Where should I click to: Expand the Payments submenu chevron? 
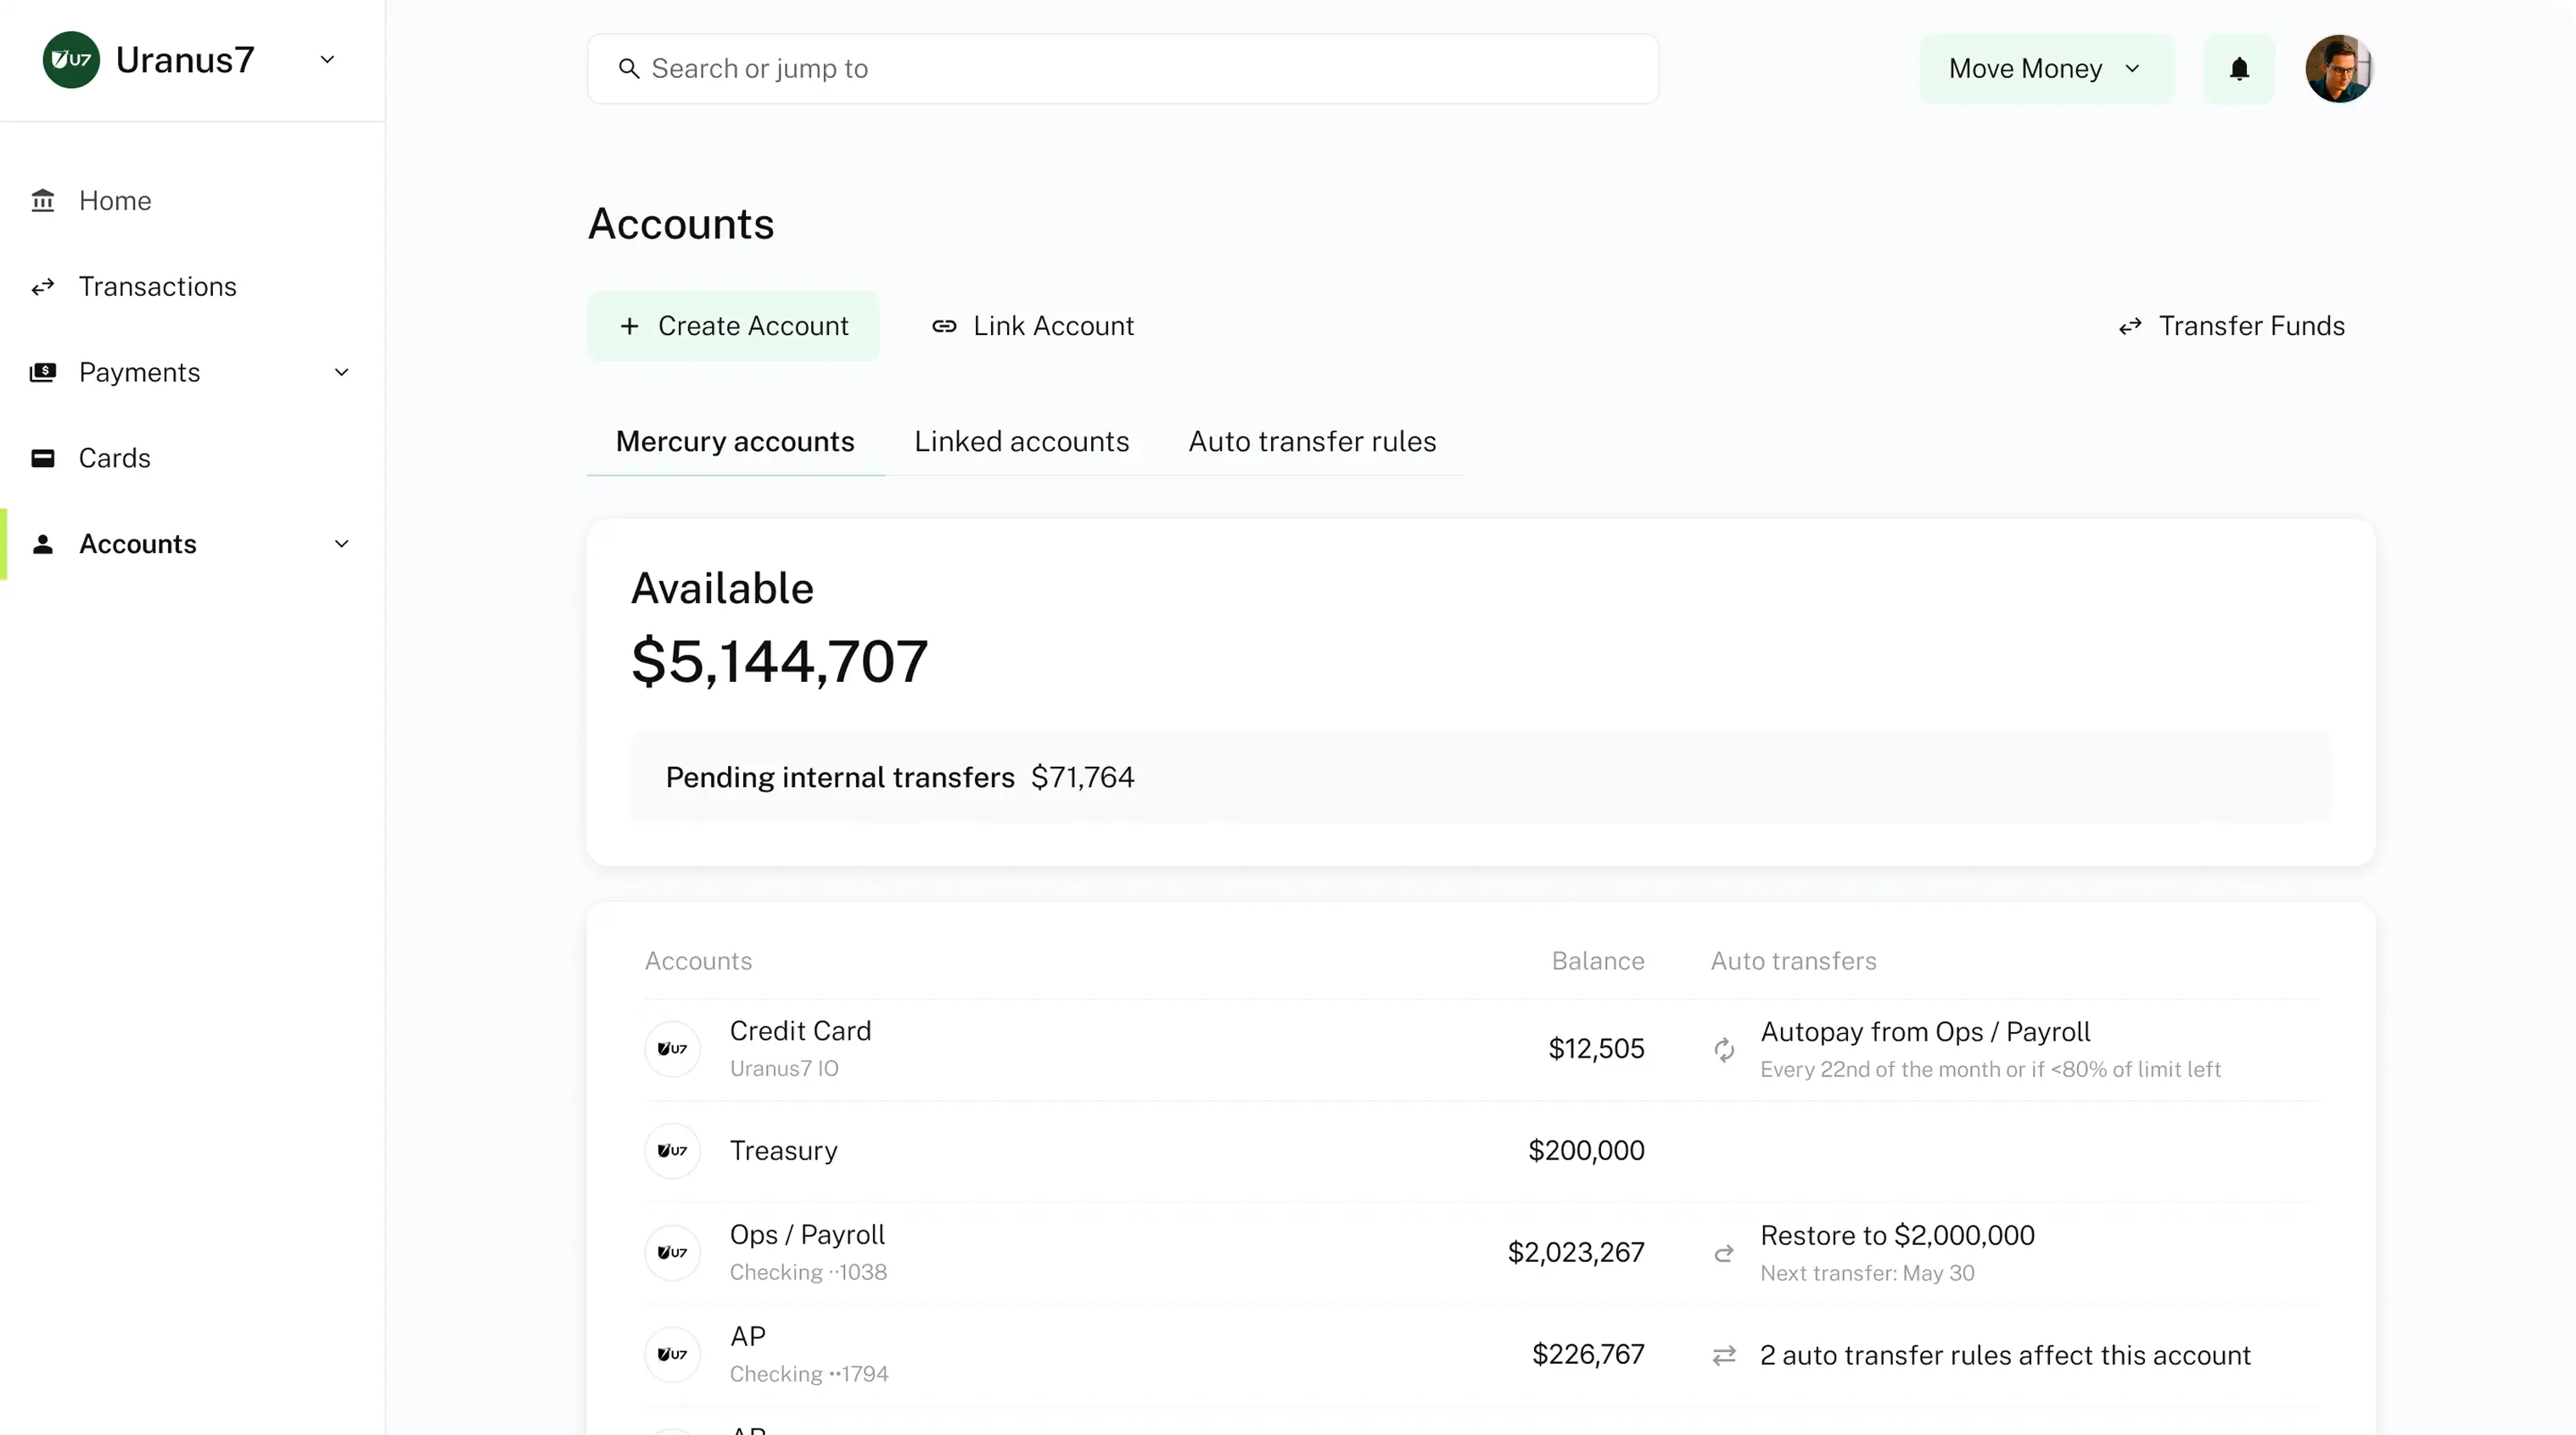click(341, 372)
